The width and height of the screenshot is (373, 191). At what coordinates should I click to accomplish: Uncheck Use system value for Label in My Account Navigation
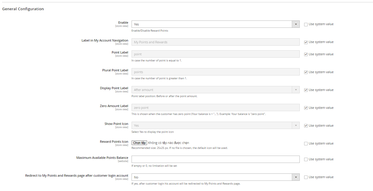[306, 42]
